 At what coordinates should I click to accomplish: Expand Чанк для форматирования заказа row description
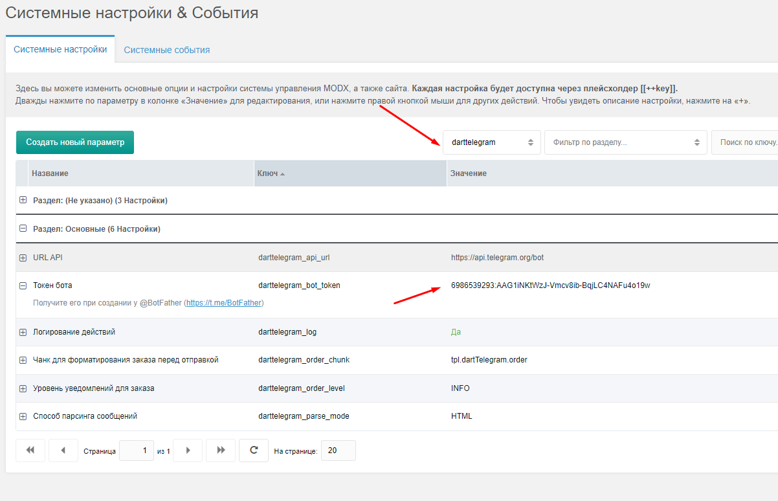[23, 360]
